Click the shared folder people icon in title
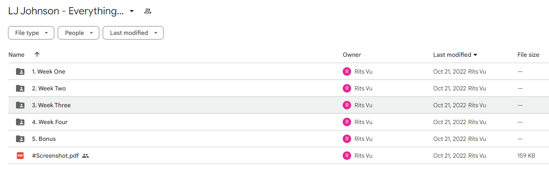The image size is (549, 172). click(x=147, y=11)
